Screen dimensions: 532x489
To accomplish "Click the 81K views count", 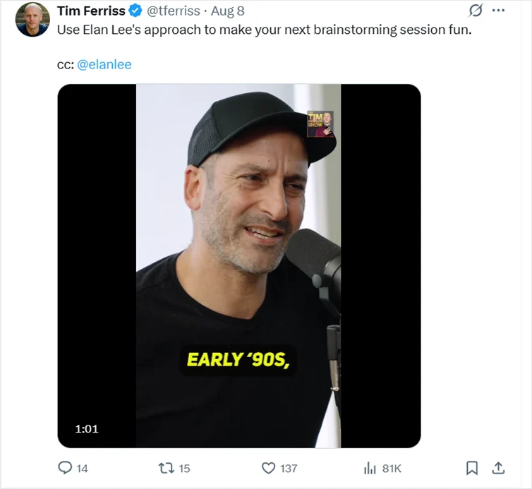I will pos(392,468).
